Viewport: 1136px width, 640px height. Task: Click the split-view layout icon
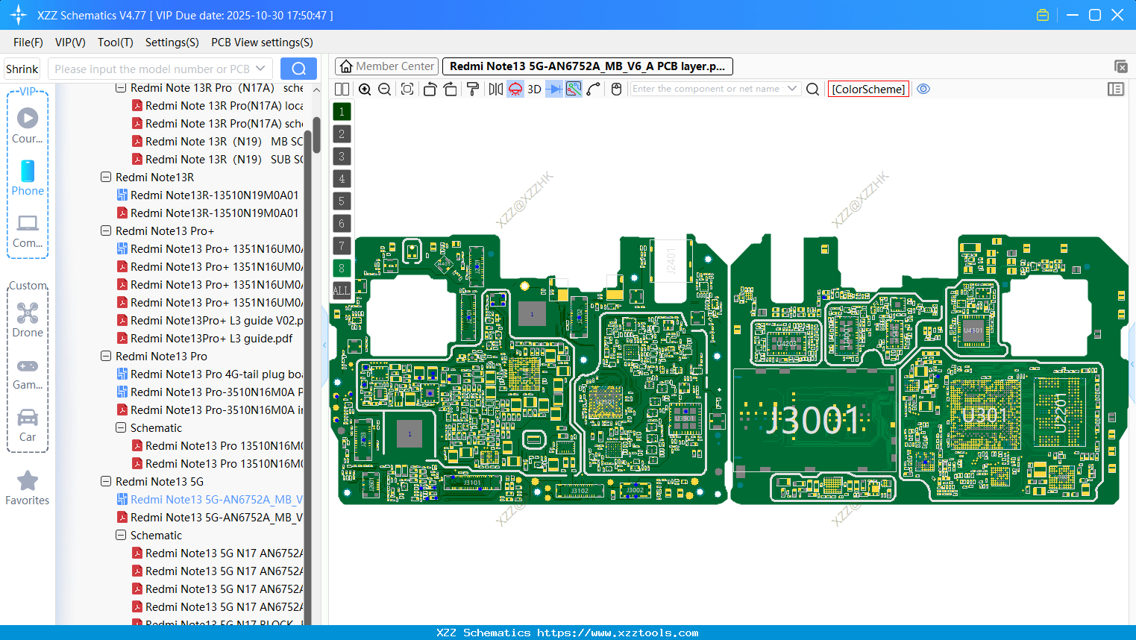coord(341,89)
